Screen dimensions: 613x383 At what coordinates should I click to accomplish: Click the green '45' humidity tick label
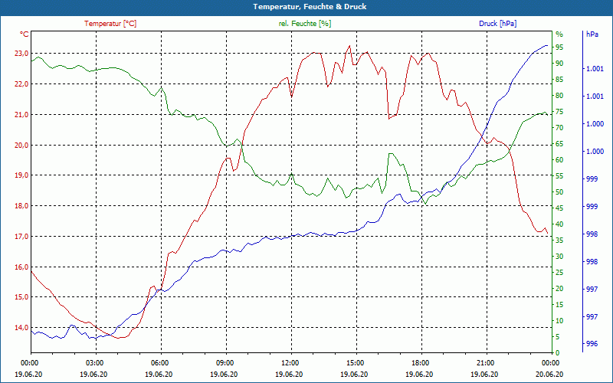point(559,208)
